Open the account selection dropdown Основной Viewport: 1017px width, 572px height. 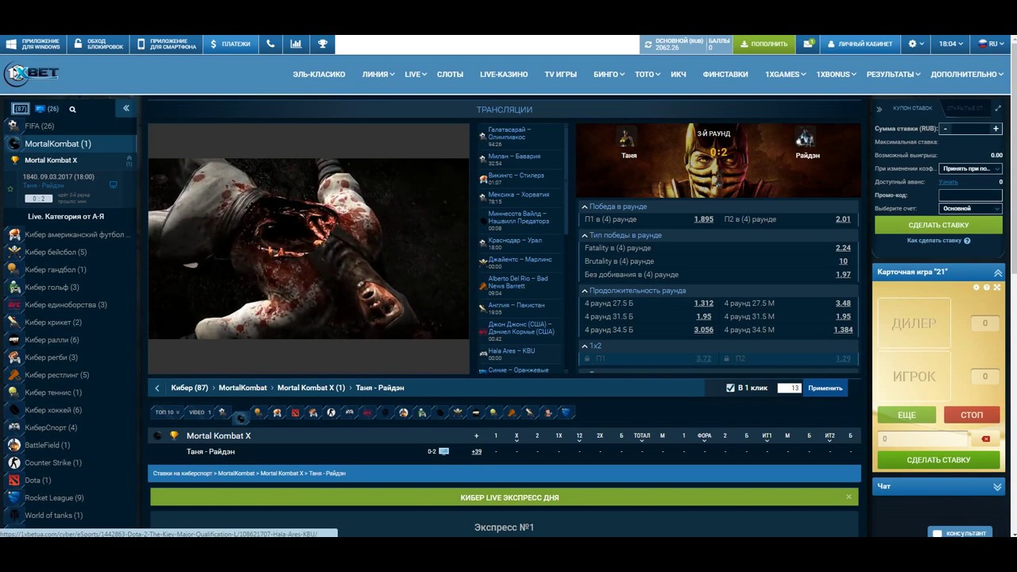tap(970, 208)
